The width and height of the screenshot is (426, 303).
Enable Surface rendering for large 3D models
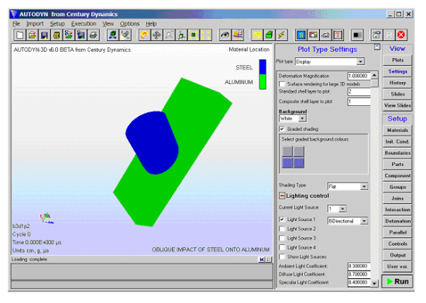(282, 84)
